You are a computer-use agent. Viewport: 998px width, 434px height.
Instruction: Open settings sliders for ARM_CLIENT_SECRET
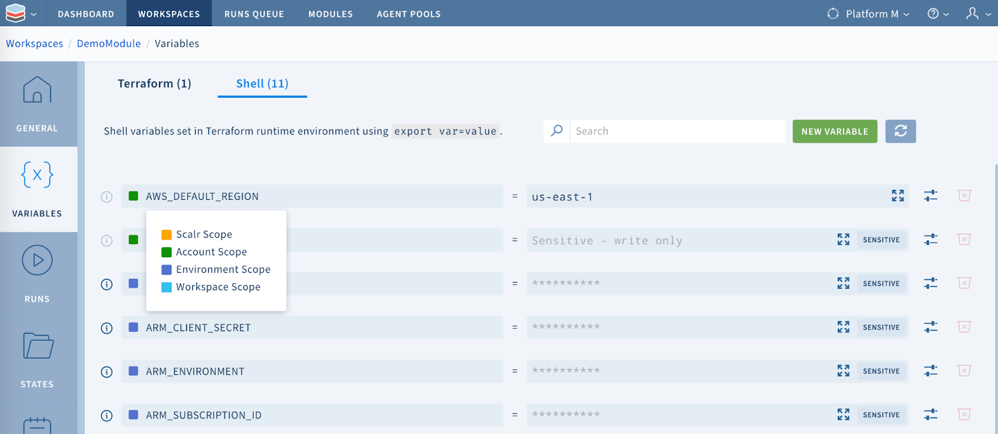click(x=931, y=326)
